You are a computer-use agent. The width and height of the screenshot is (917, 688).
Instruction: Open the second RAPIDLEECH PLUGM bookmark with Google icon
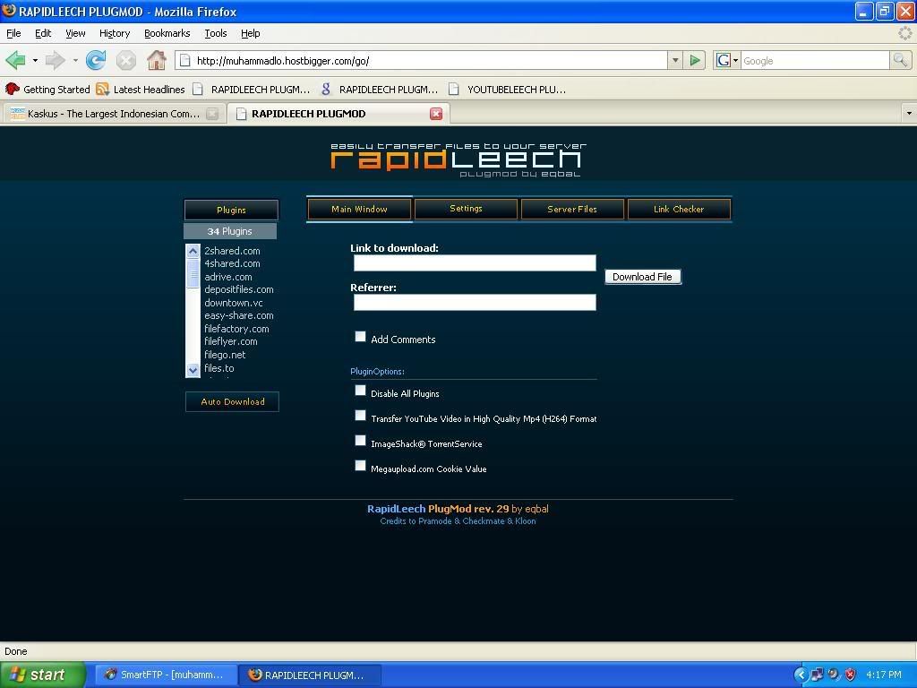380,89
